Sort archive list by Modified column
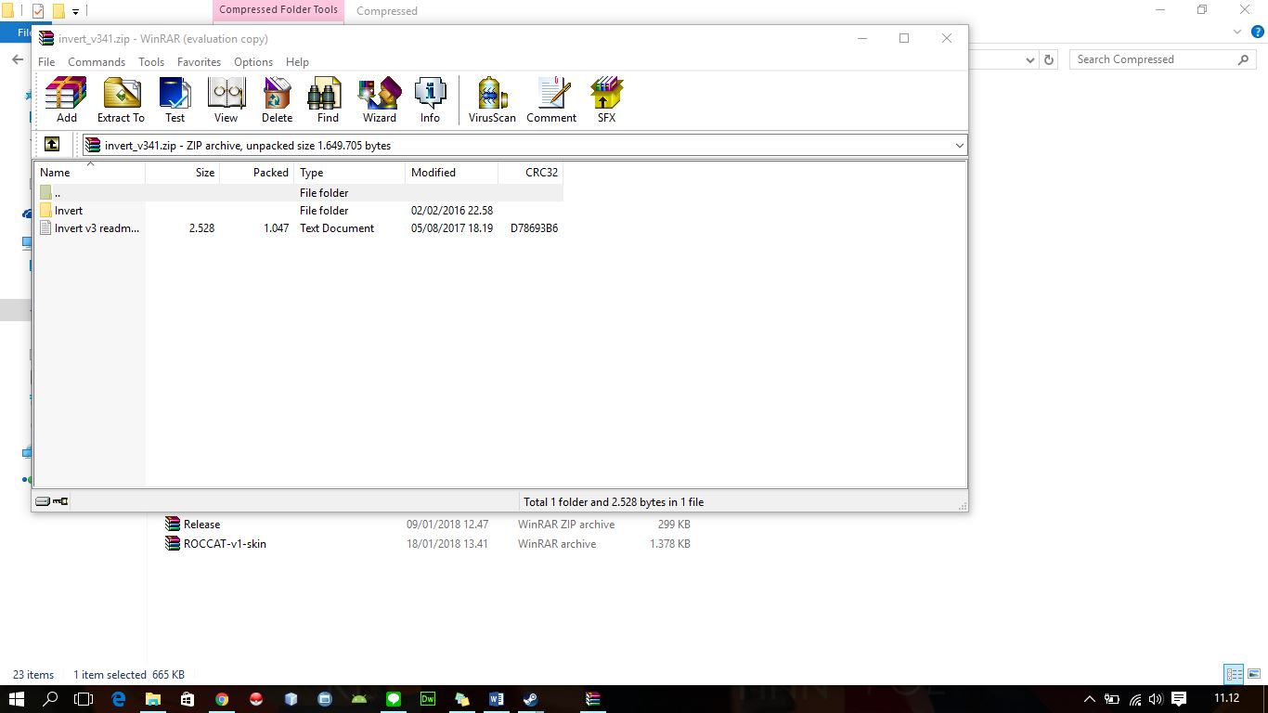This screenshot has height=713, width=1268. (x=452, y=173)
